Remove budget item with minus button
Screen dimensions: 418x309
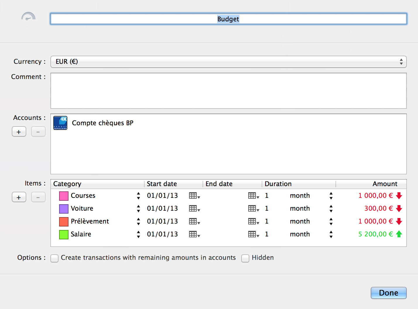[38, 197]
